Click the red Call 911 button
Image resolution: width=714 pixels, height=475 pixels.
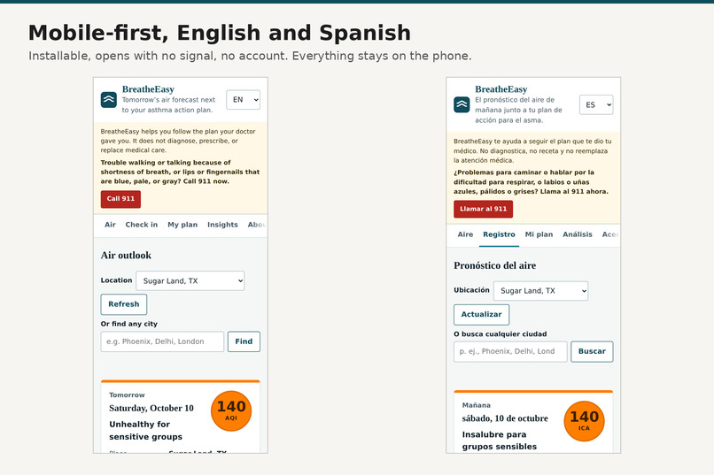[x=120, y=199]
